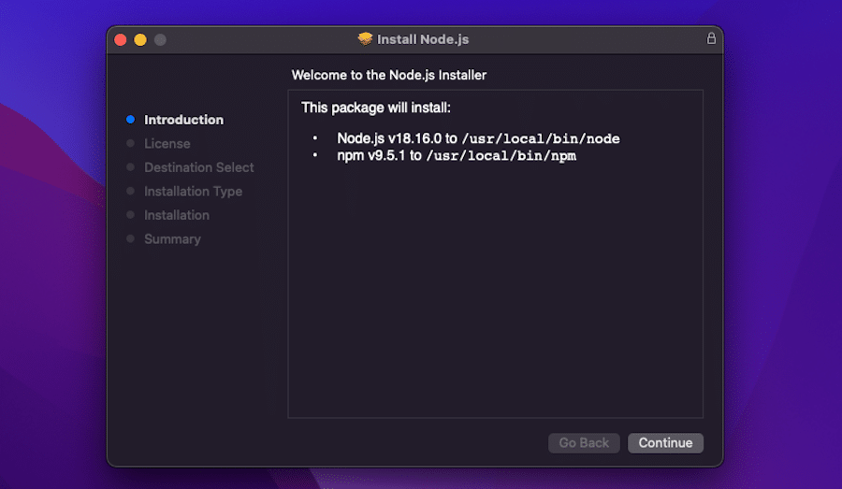
Task: Click the npm v9.5.1 install line
Action: click(x=457, y=155)
